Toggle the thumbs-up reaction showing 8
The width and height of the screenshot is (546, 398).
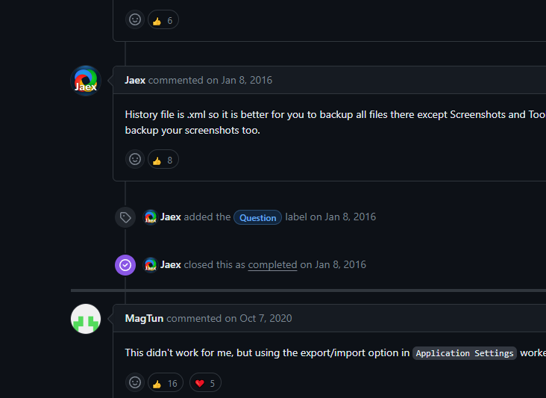click(163, 159)
